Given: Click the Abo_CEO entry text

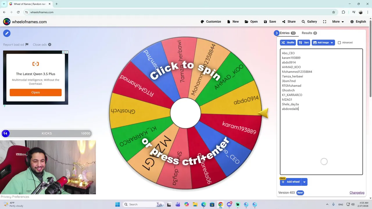Looking at the screenshot, I should pos(288,53).
